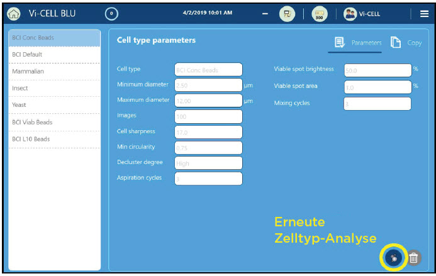Click the Cell type name field
This screenshot has height=276, width=436.
coord(208,70)
